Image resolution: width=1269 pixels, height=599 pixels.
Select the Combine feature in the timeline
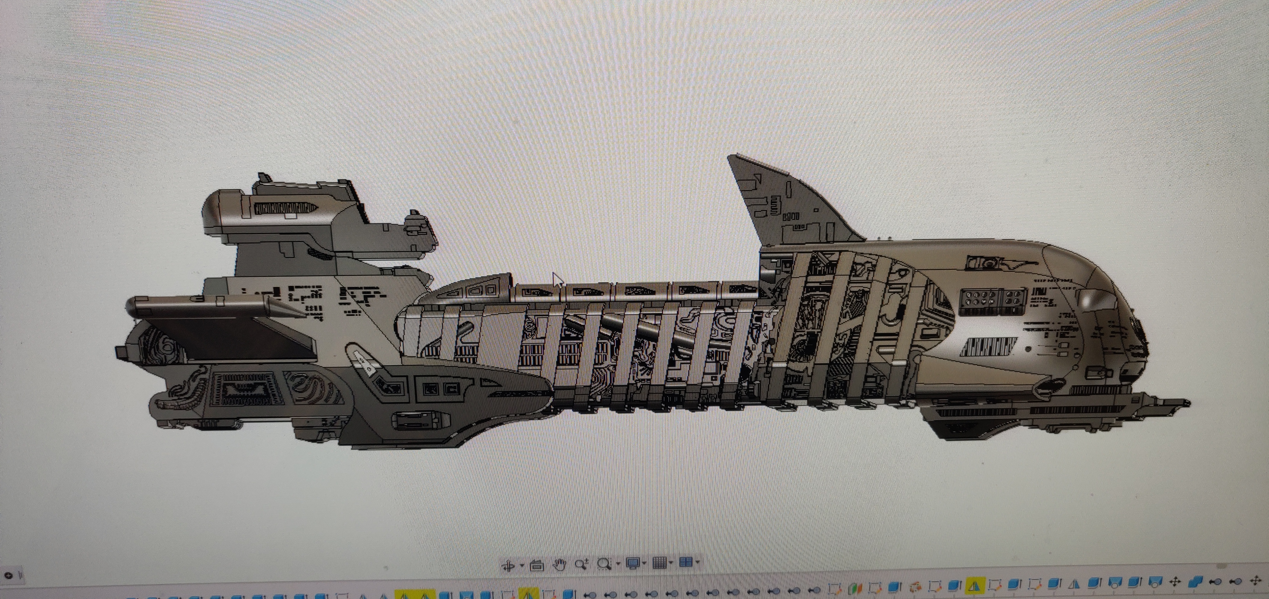(1195, 582)
